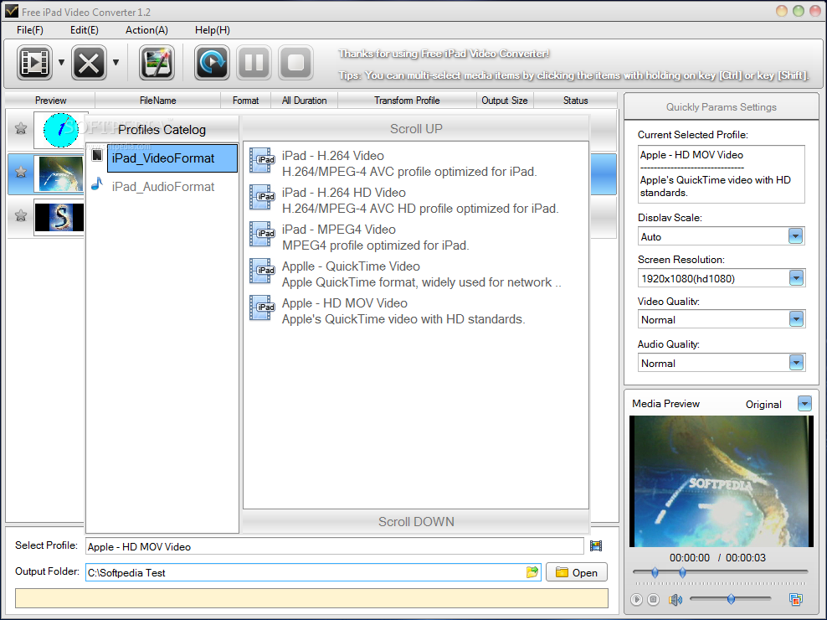
Task: Click the iPad icon beside H.264 Video
Action: click(x=262, y=161)
